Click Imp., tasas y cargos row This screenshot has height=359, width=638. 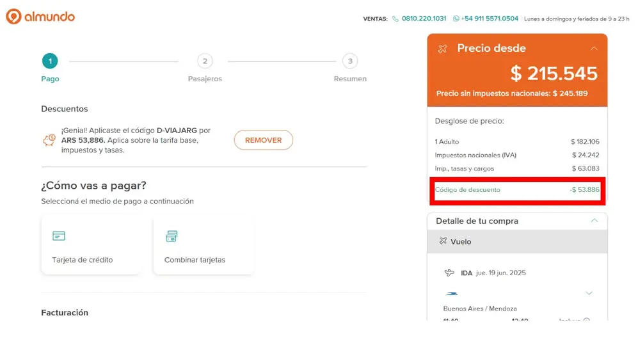click(517, 168)
